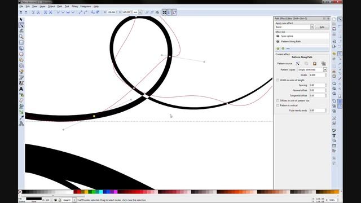Viewport: 361px width, 203px height.
Task: Select the Star polygon tool
Action: point(21,60)
